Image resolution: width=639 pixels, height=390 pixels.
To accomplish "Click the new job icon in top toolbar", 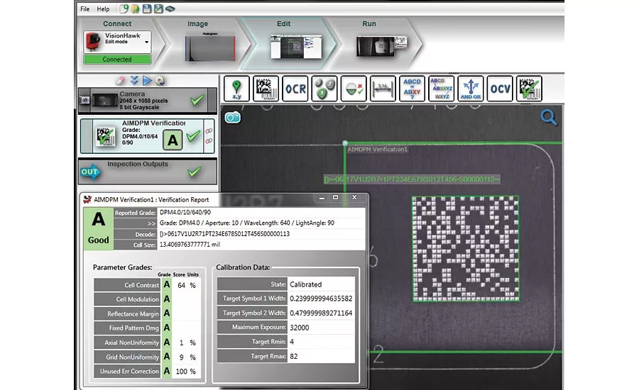I will (x=124, y=9).
